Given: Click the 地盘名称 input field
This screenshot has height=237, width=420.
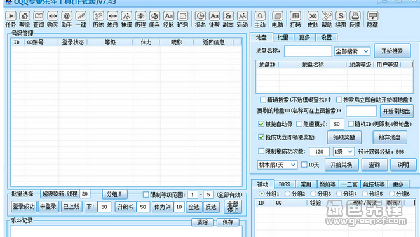Looking at the screenshot, I should 308,51.
